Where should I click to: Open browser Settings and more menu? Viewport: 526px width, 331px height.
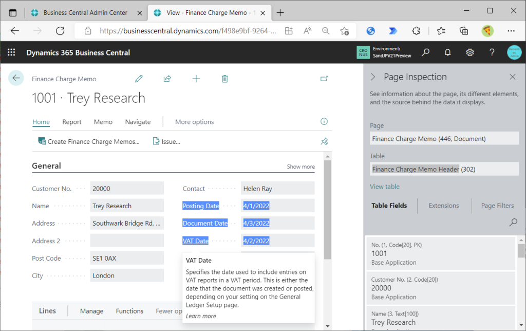coord(511,31)
